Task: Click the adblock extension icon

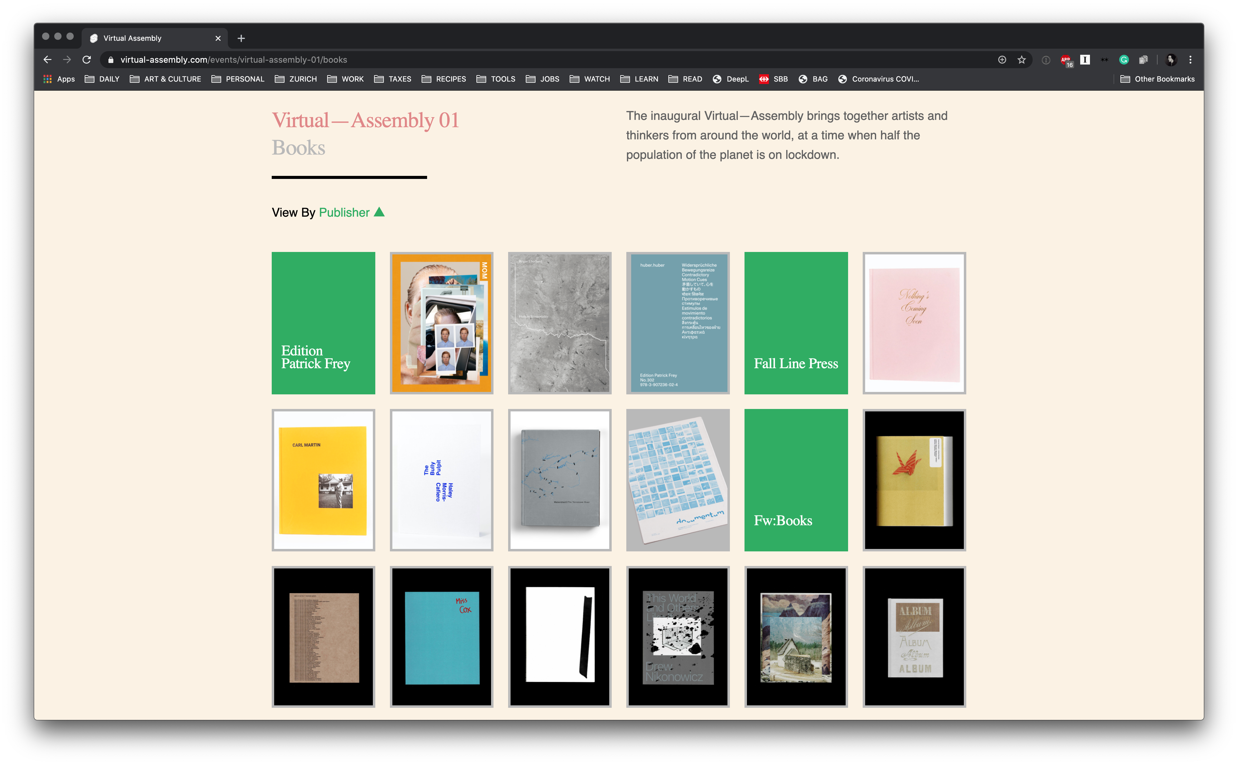Action: point(1065,60)
